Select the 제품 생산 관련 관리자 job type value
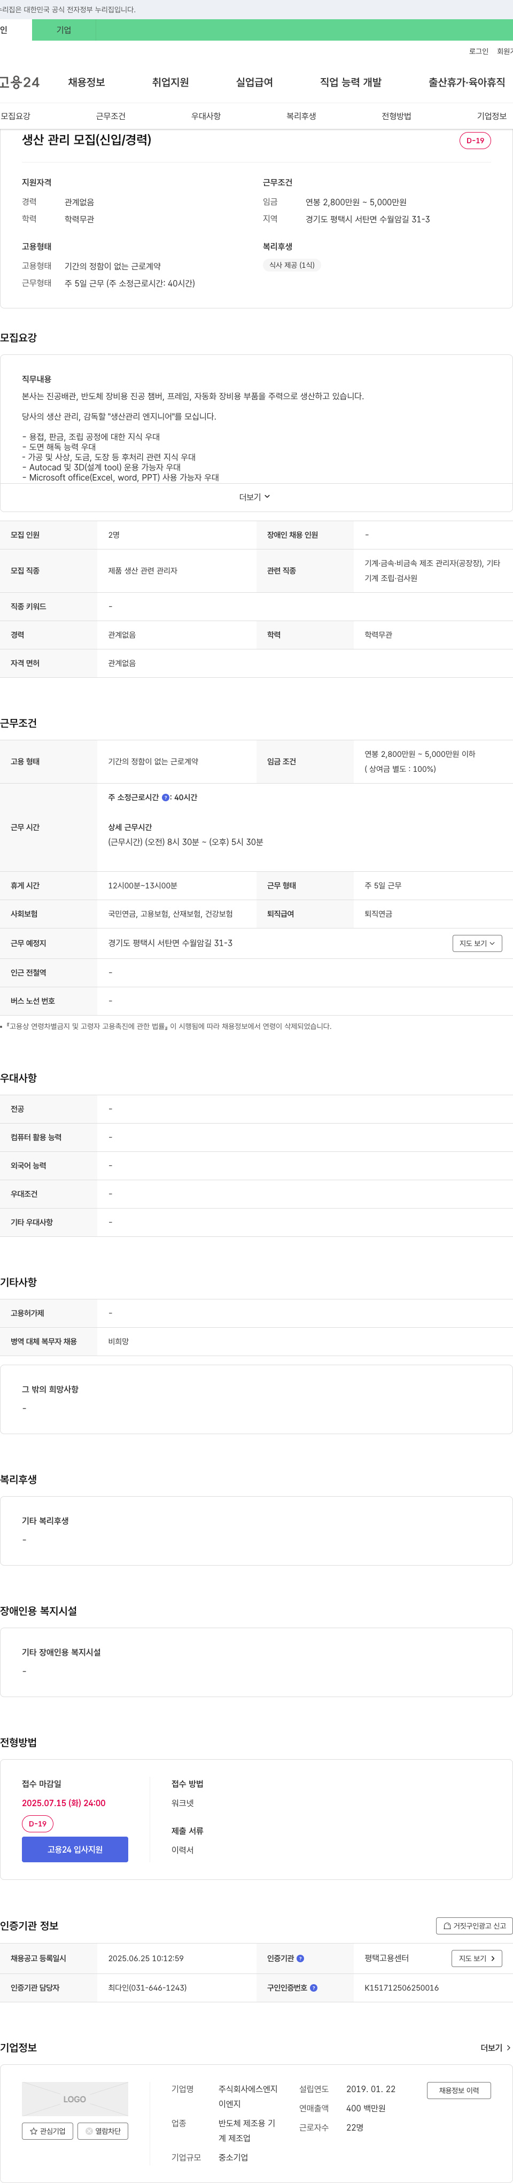 (142, 571)
